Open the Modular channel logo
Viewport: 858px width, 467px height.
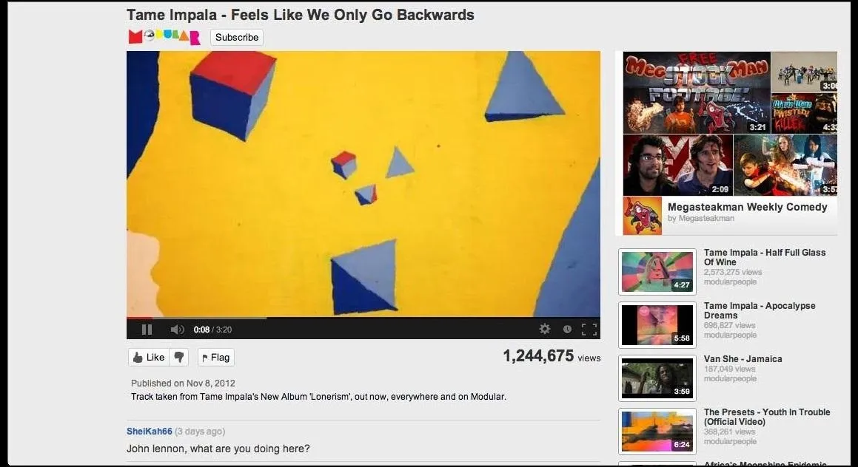164,37
